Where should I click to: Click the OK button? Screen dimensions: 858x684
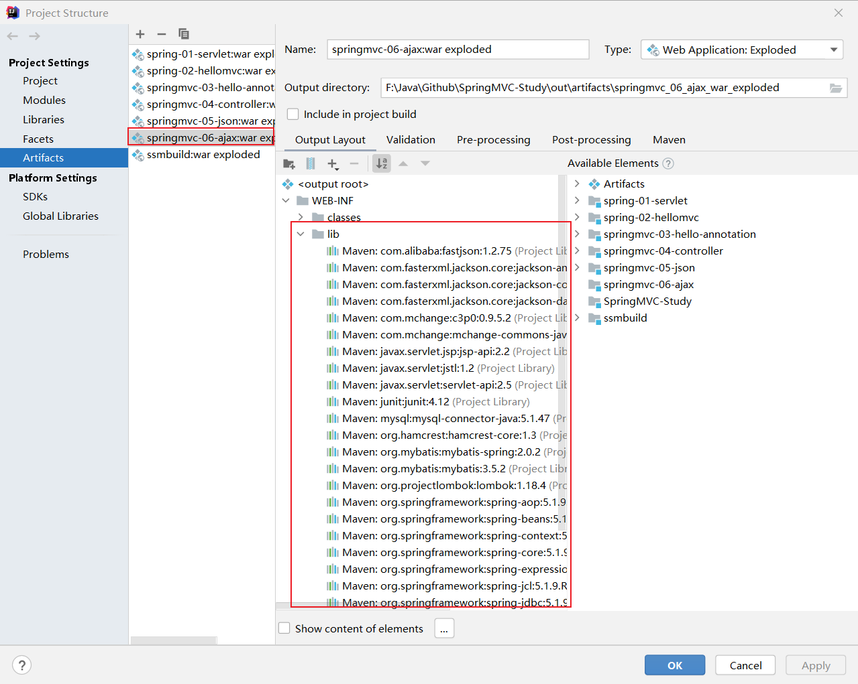pos(674,665)
